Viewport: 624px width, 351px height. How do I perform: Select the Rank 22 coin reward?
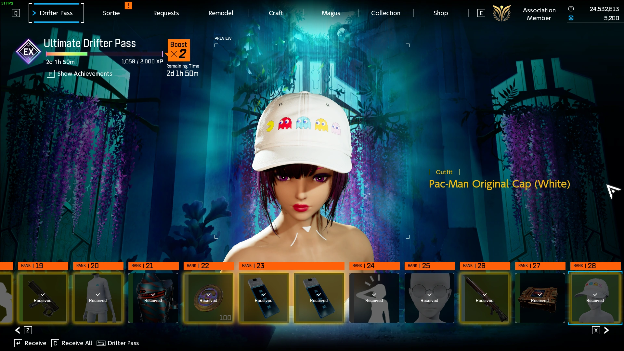[208, 298]
